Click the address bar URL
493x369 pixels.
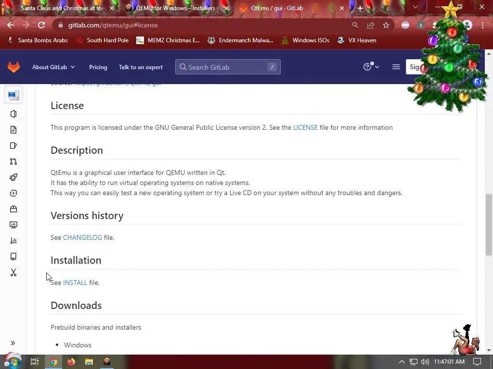click(x=113, y=25)
